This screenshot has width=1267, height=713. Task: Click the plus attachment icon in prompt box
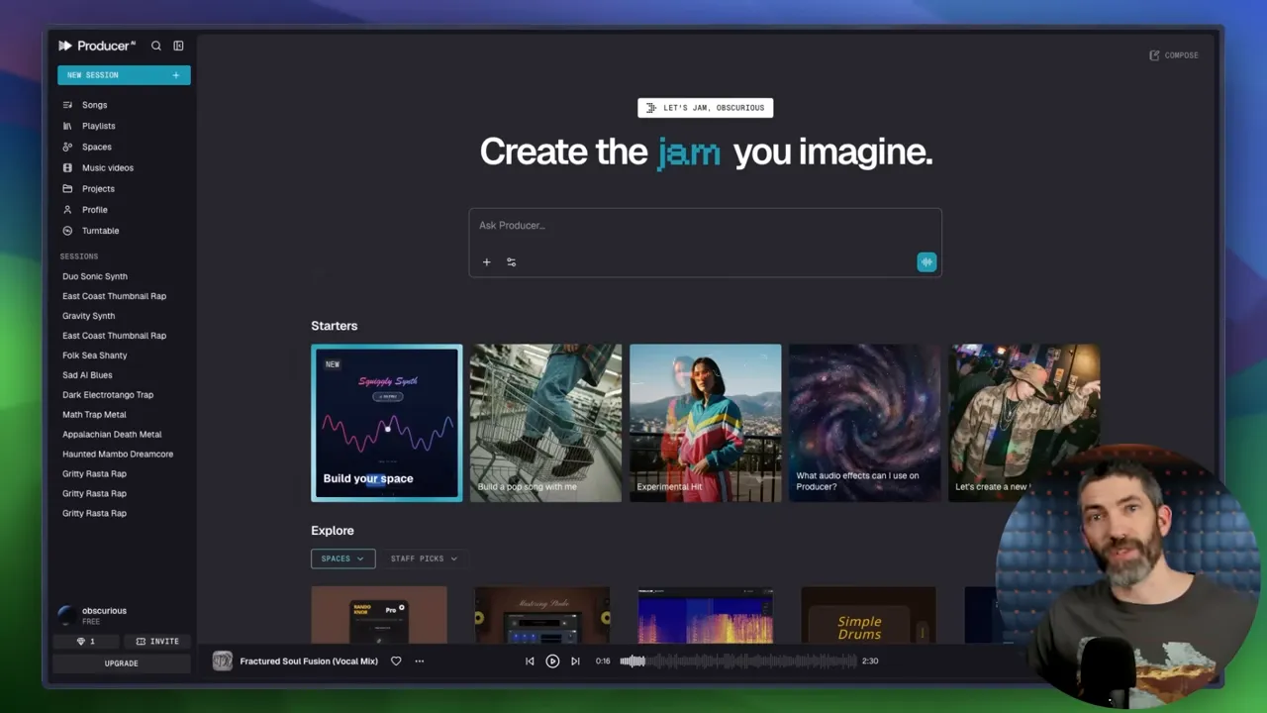pyautogui.click(x=486, y=262)
